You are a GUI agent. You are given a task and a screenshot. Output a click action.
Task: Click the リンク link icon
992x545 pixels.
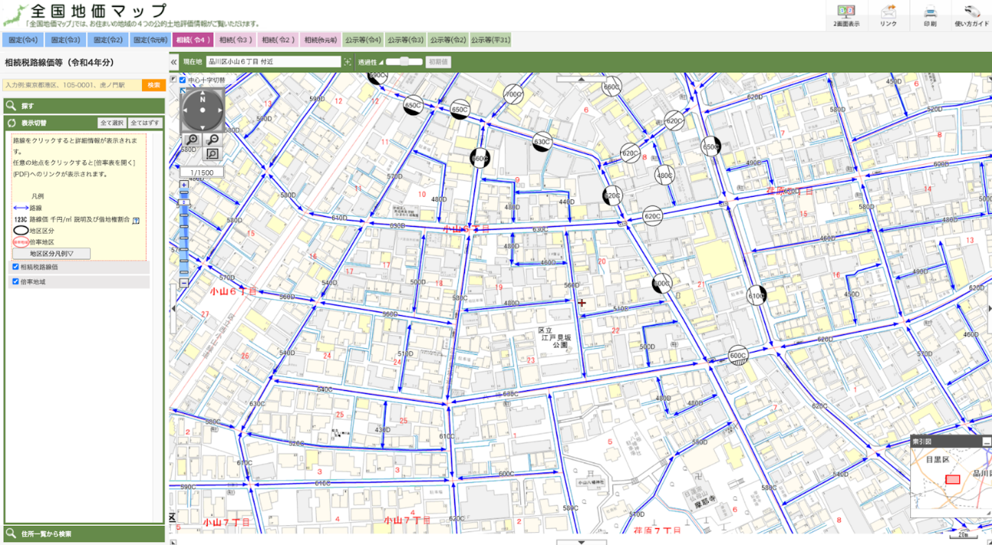click(889, 14)
